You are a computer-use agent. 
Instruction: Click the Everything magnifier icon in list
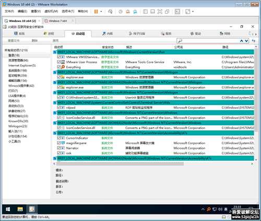tap(63, 67)
